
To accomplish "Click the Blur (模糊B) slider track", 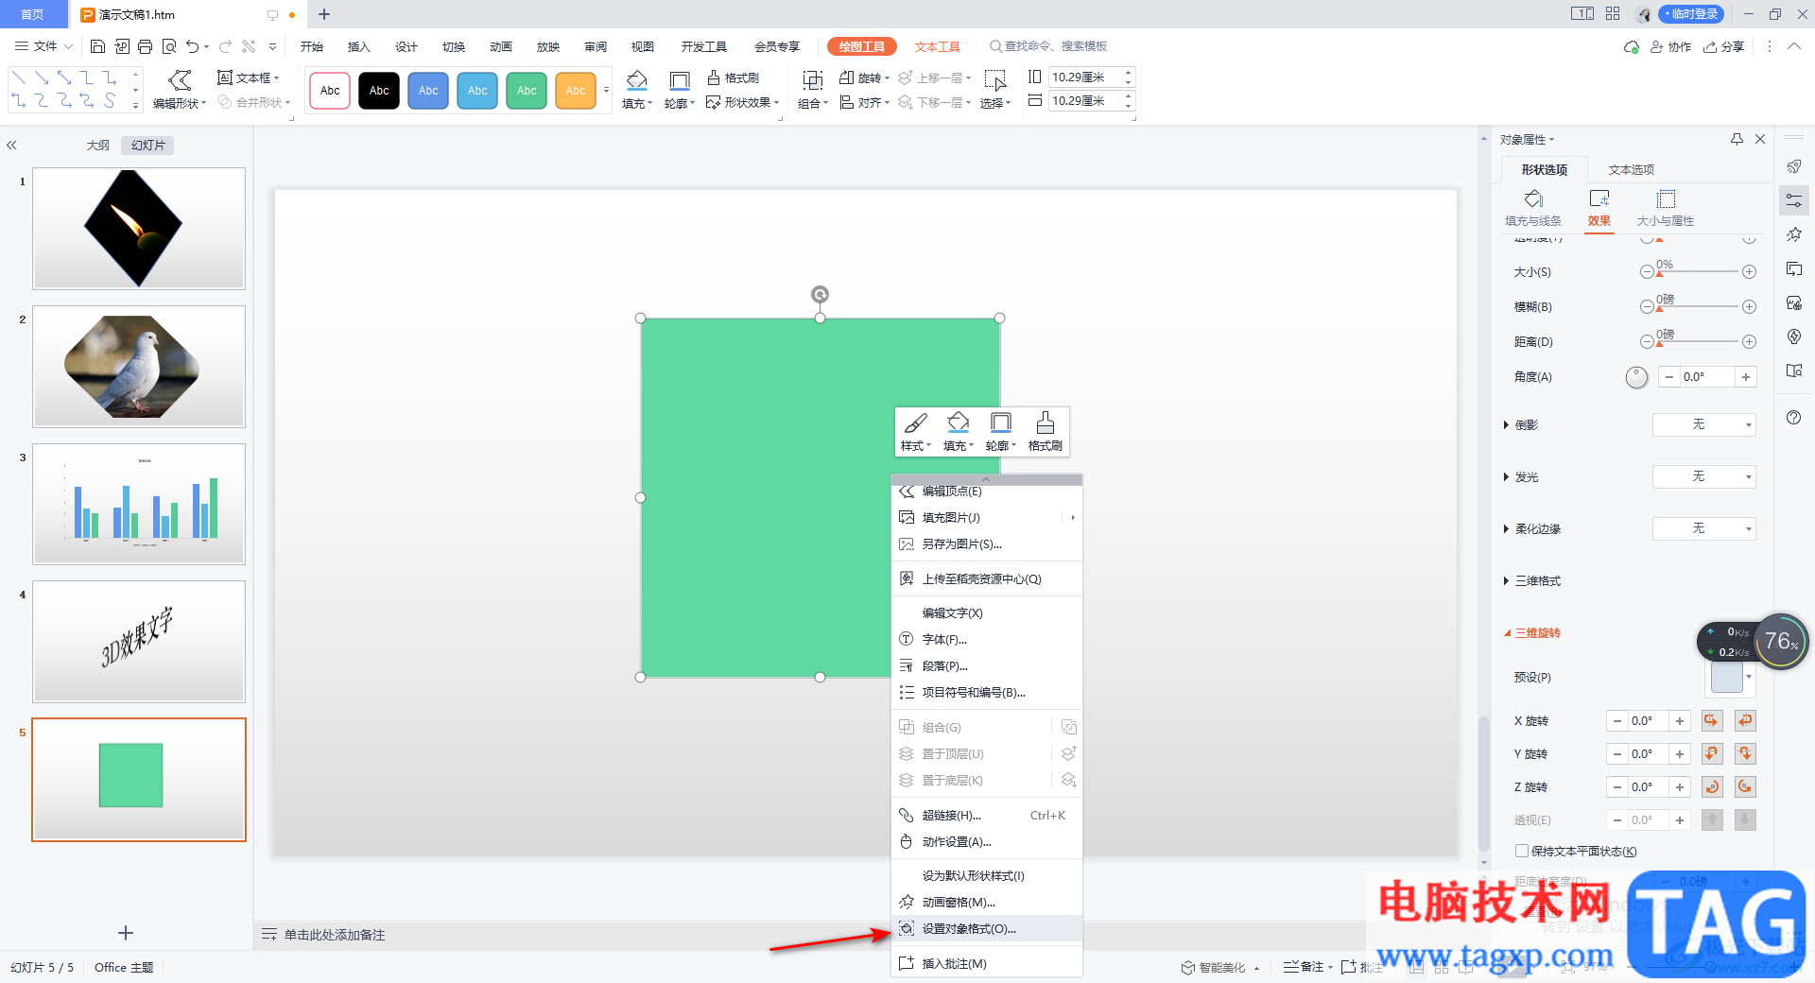I will pos(1698,307).
